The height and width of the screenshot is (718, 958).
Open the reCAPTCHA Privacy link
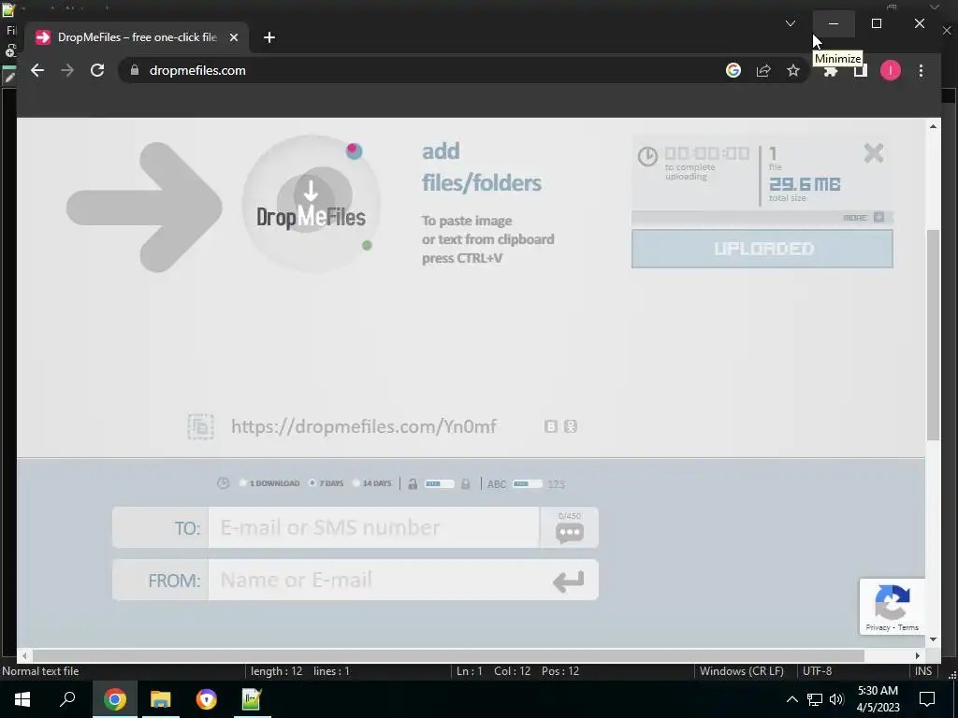pos(878,627)
